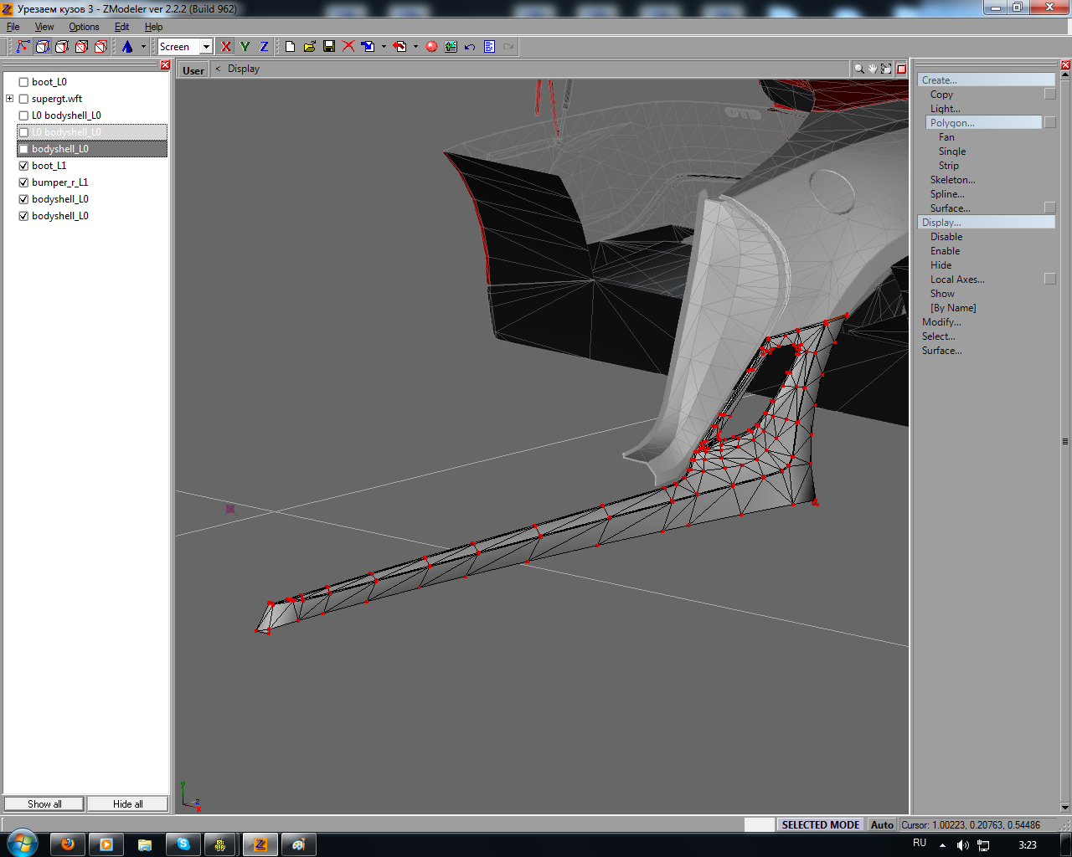Click the red sphere materials editor icon
Image resolution: width=1072 pixels, height=857 pixels.
(431, 47)
